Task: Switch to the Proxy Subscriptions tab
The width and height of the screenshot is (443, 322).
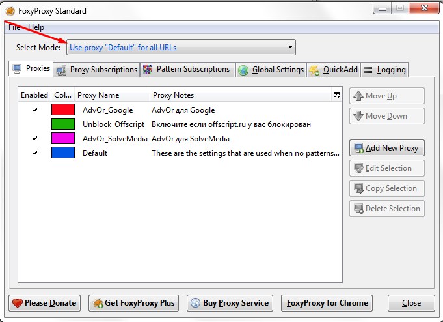Action: tap(97, 70)
